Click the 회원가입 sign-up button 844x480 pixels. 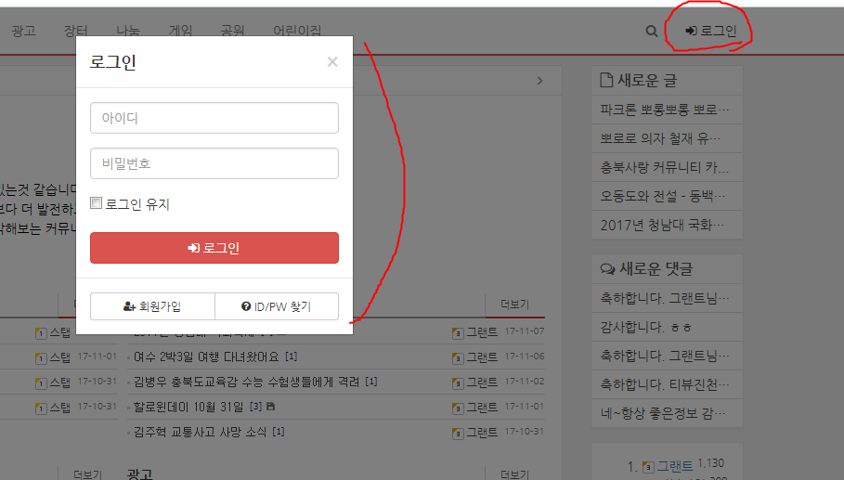(x=152, y=306)
